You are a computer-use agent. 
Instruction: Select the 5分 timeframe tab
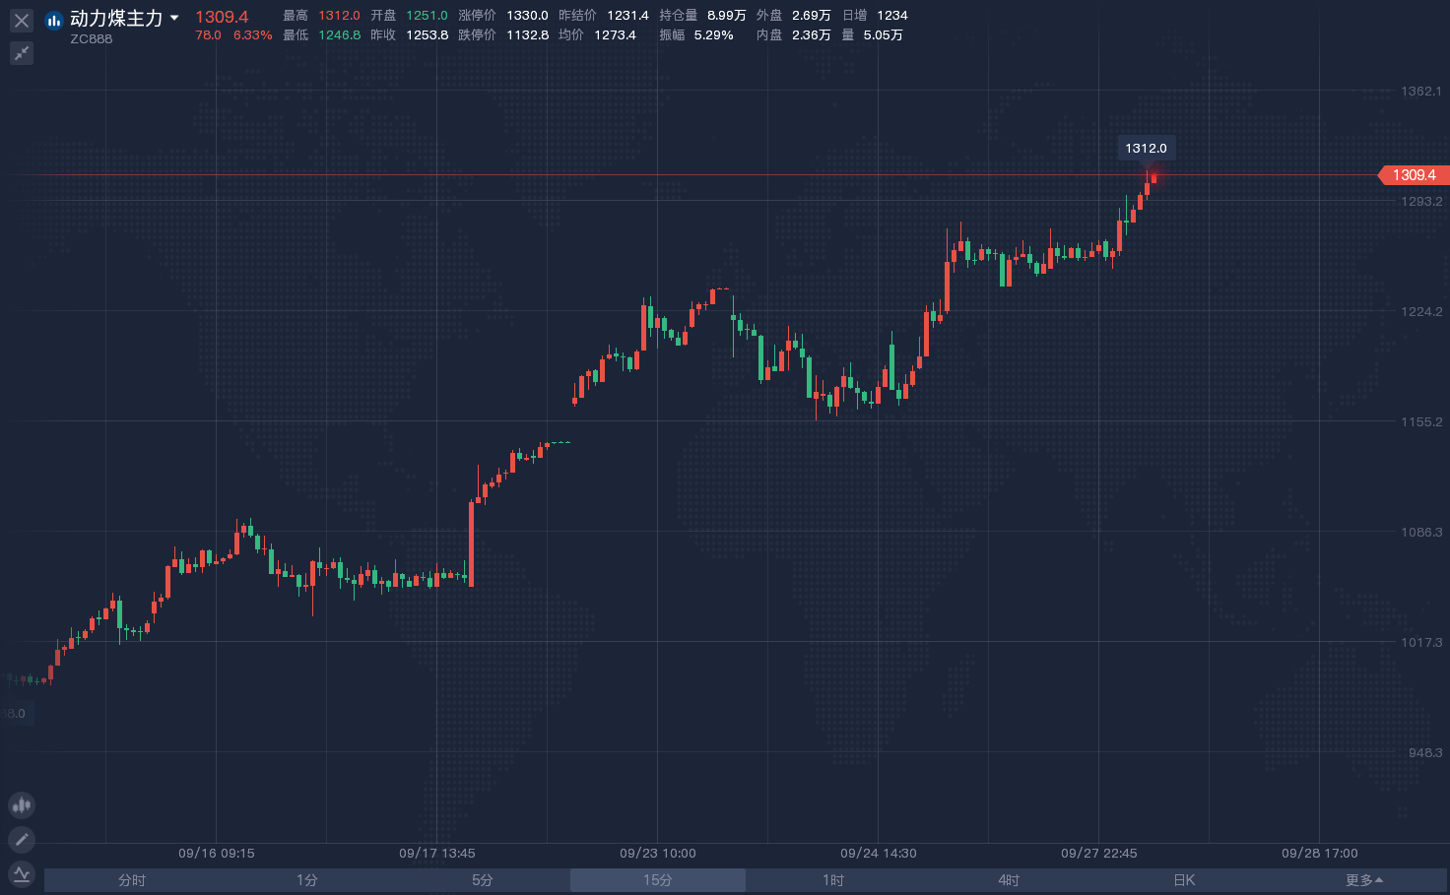483,880
